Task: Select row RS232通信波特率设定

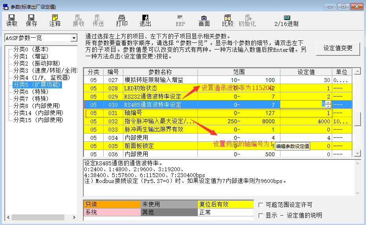Action: tap(218, 96)
